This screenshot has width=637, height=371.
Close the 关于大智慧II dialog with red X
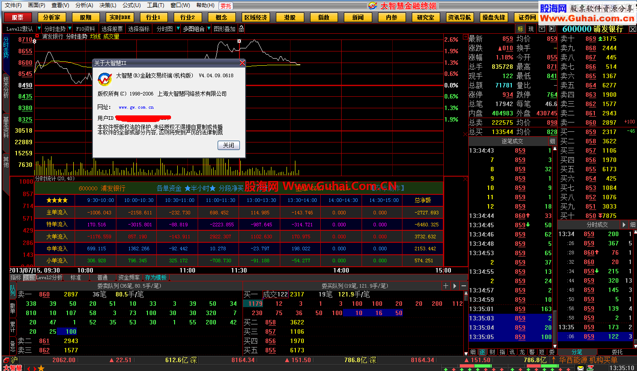pyautogui.click(x=242, y=63)
